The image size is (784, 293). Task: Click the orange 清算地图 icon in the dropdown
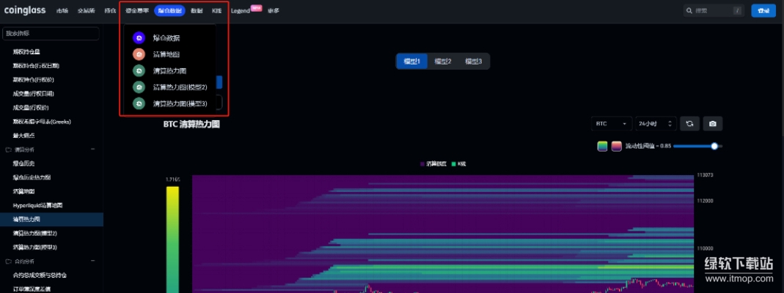coord(139,54)
